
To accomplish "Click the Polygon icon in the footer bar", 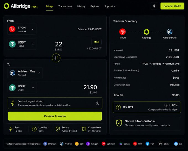I will pos(88,144).
